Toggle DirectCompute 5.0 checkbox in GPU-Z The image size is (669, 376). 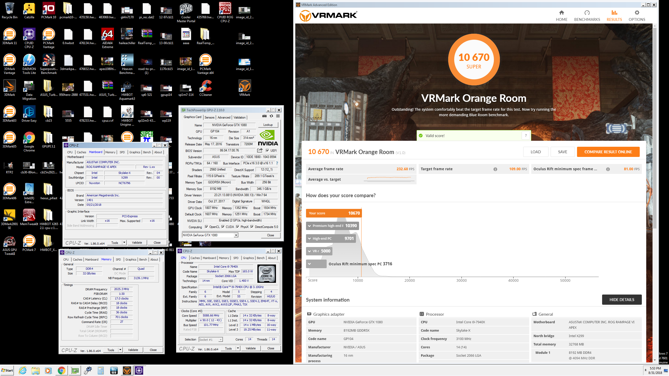[252, 227]
